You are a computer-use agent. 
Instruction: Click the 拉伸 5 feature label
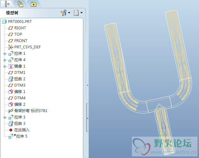(22, 136)
